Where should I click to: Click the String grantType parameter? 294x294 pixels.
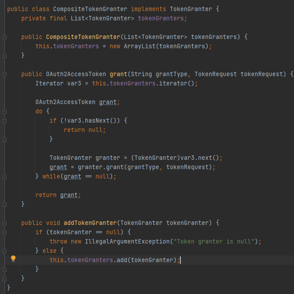(x=159, y=74)
